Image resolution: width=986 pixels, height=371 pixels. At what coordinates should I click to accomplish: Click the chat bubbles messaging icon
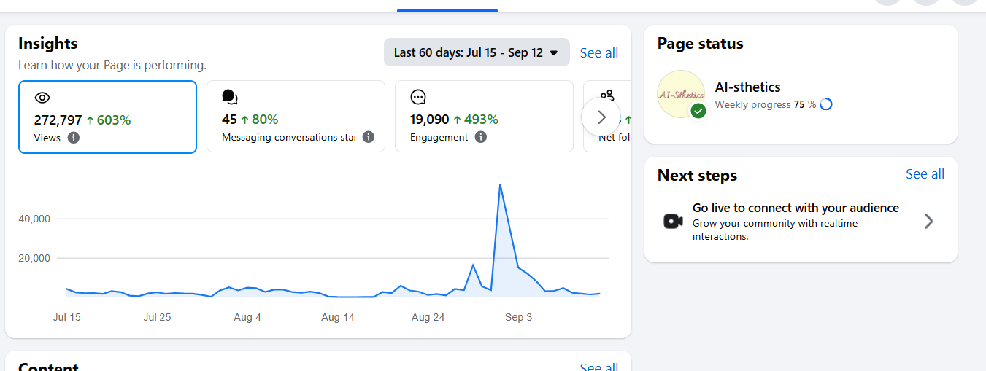point(230,97)
